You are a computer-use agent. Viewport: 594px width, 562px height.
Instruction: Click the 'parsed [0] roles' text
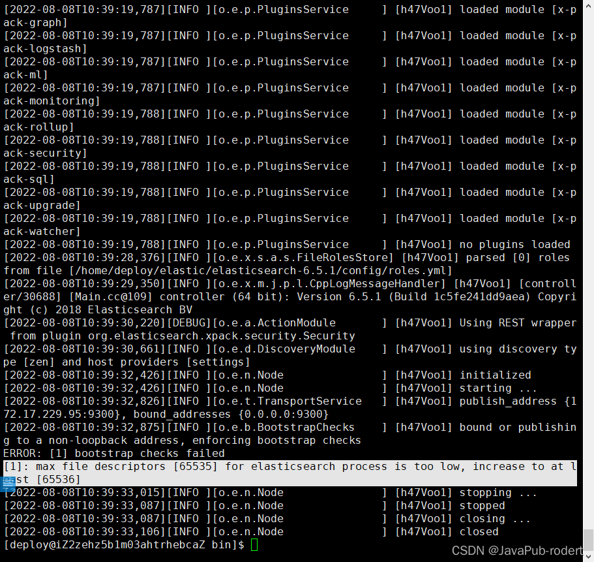click(x=518, y=258)
